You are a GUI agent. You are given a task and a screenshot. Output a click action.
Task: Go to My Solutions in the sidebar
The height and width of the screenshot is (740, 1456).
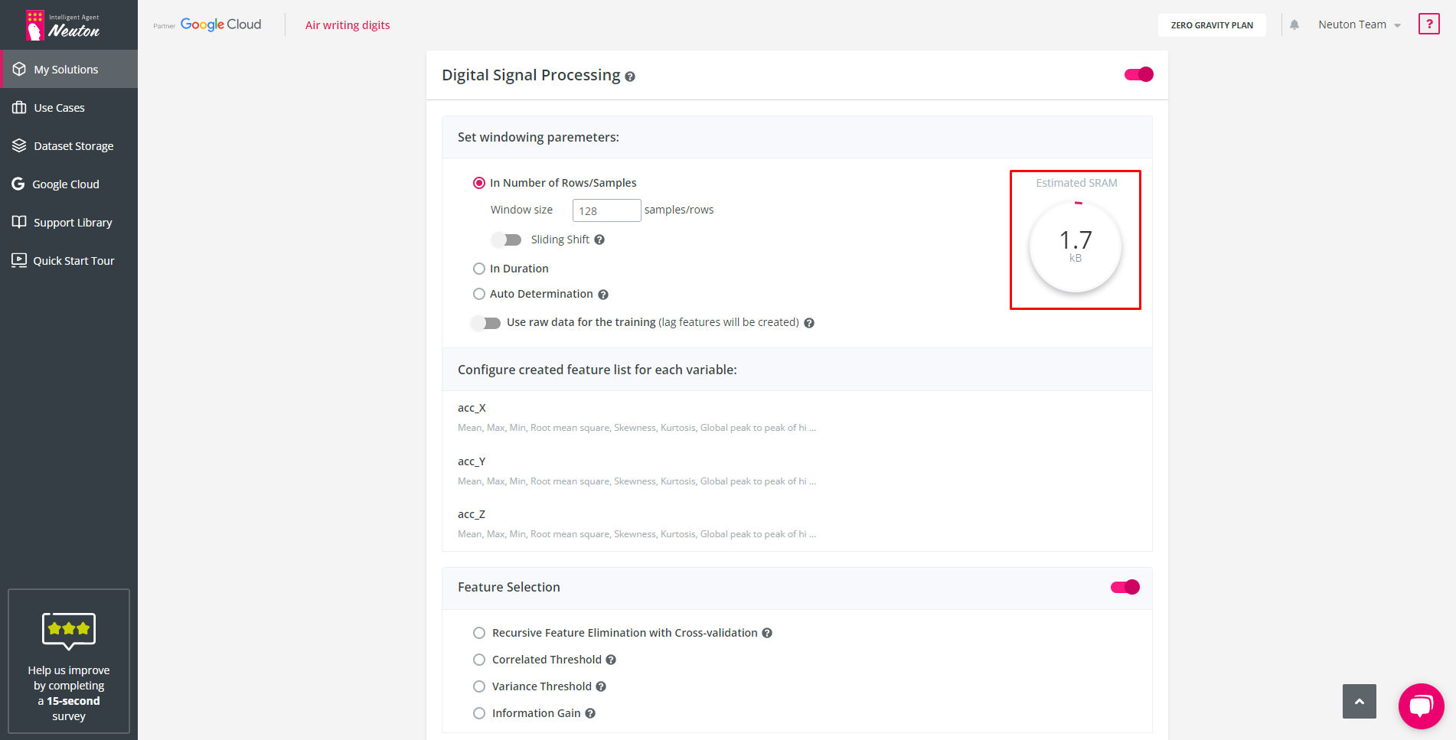[69, 69]
